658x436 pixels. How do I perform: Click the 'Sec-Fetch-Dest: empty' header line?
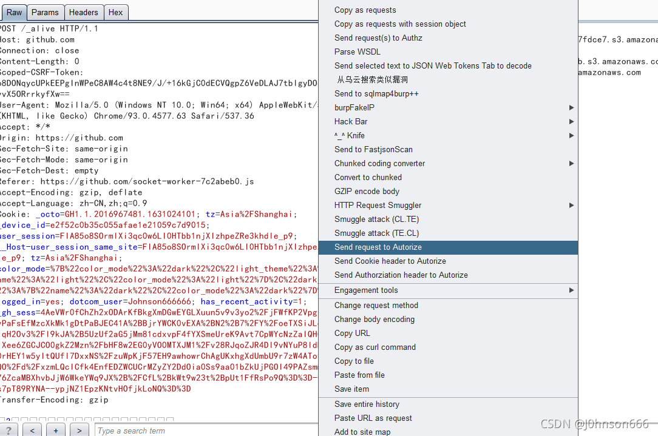[x=49, y=170]
